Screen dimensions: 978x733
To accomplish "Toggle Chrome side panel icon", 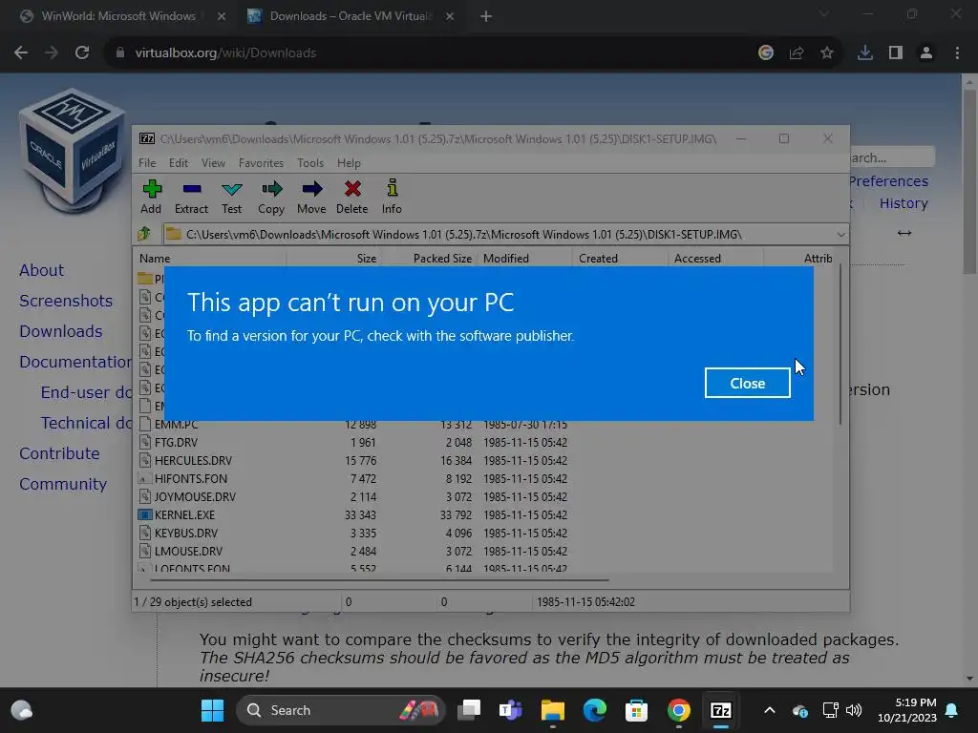I will click(x=896, y=53).
